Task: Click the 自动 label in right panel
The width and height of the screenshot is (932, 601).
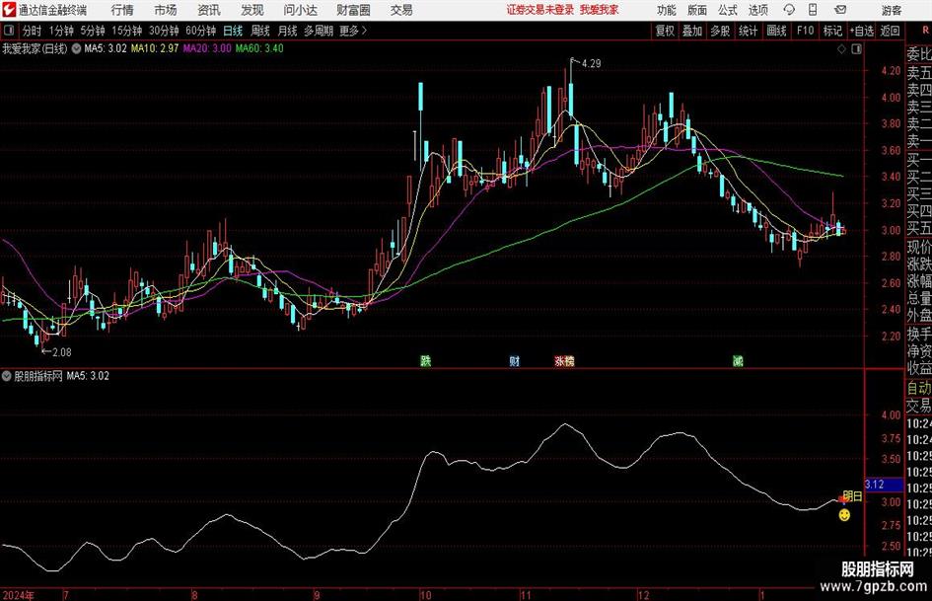Action: pyautogui.click(x=919, y=389)
